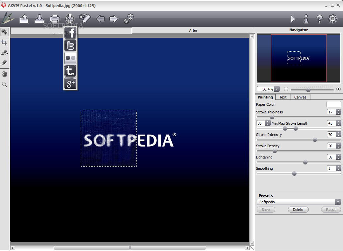Run processing with the play button

(293, 19)
